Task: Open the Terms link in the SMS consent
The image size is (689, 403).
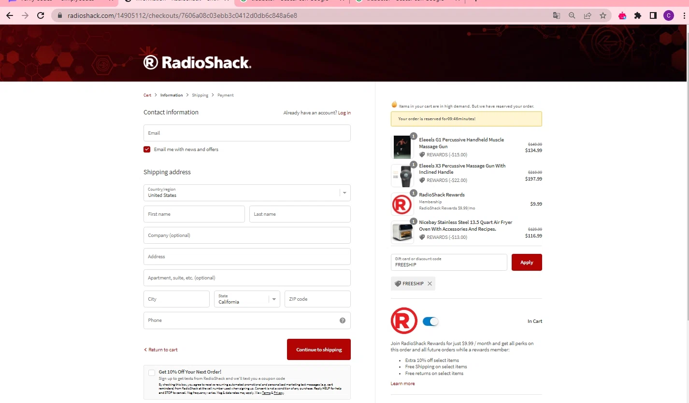Action: (266, 393)
